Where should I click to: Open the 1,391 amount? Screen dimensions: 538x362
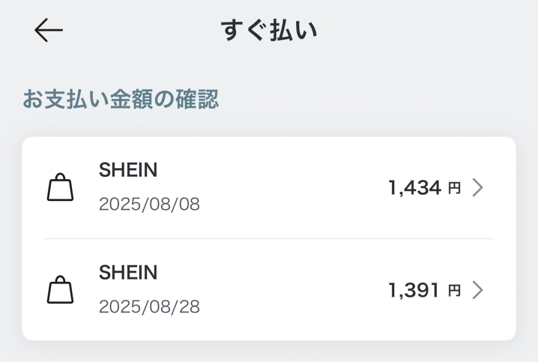coord(415,290)
